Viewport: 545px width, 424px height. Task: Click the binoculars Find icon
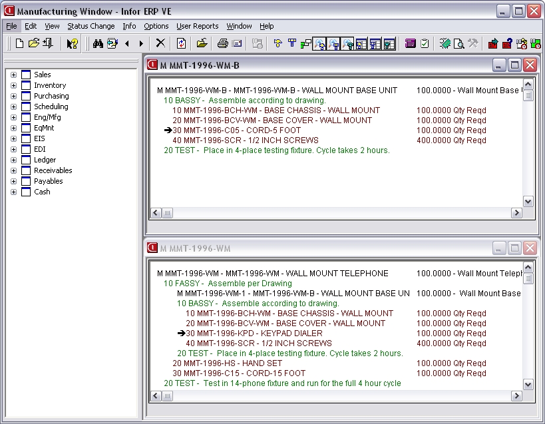98,43
